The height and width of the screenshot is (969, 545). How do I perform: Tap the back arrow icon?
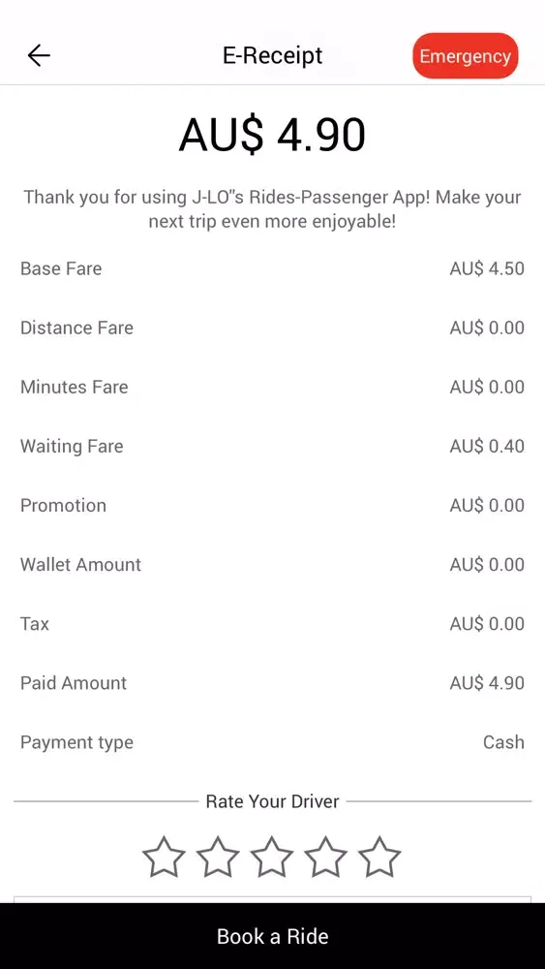pos(39,55)
